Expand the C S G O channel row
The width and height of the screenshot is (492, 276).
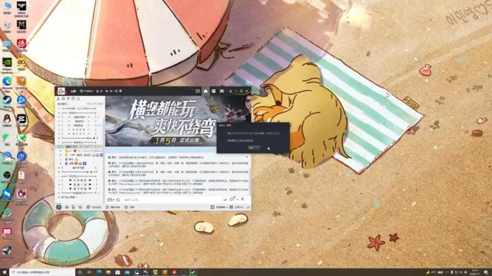click(x=58, y=129)
